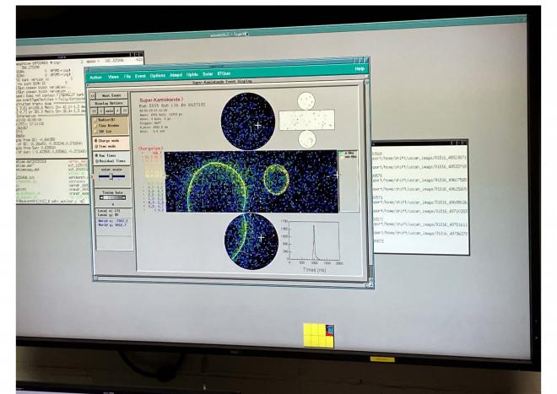
Task: Click the single left arrow step button
Action: pyautogui.click(x=100, y=111)
